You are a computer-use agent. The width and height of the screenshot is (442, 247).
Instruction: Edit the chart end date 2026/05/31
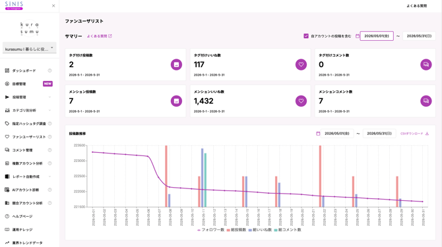[x=379, y=134]
